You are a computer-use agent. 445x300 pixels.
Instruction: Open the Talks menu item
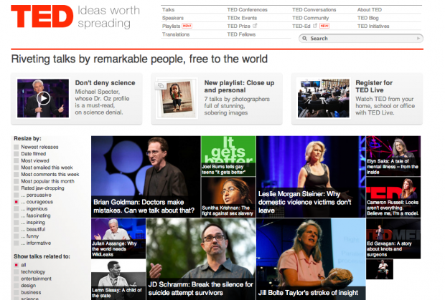[168, 9]
